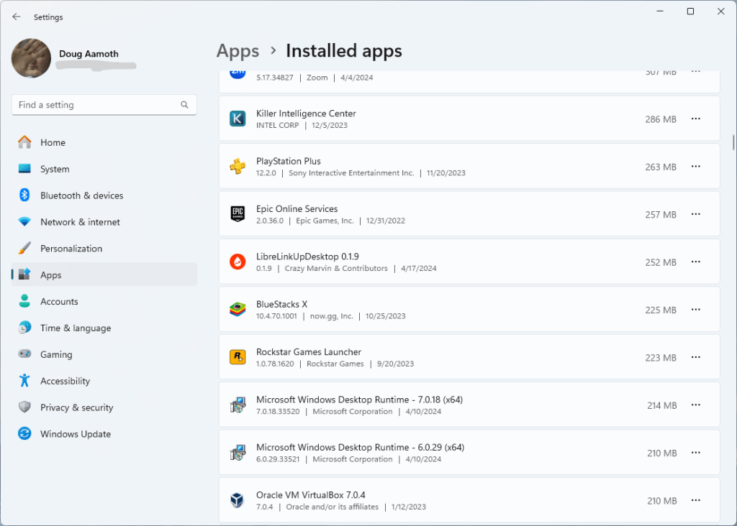
Task: Click the Rockstar Games Launcher icon
Action: point(238,357)
